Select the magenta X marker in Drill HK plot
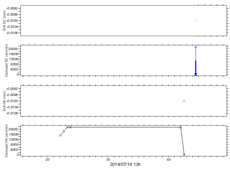Screen dimensions: 230x172 click(184, 101)
